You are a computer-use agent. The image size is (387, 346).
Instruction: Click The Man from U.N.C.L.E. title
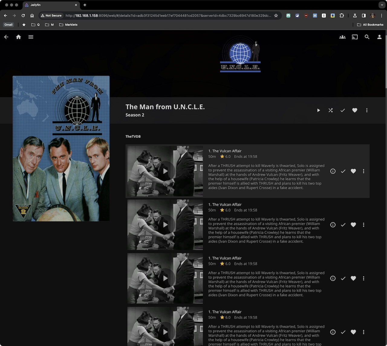point(165,107)
